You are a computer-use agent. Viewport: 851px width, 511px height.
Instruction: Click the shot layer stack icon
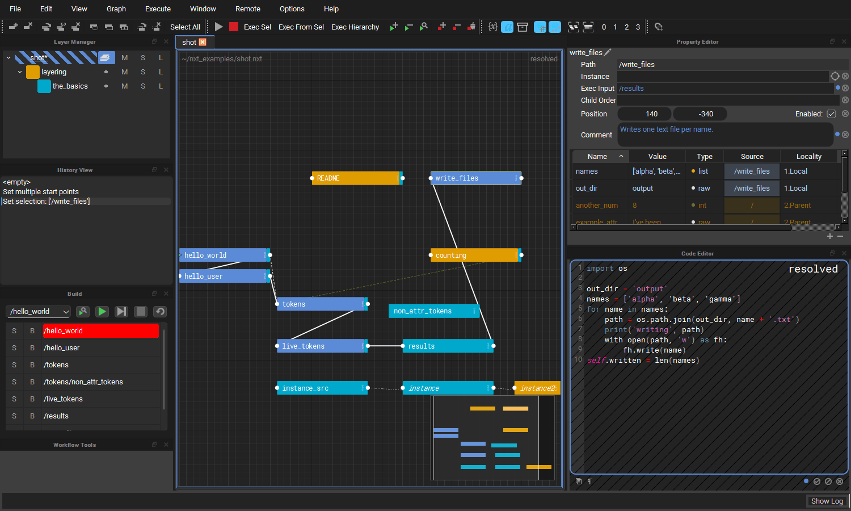pyautogui.click(x=106, y=57)
